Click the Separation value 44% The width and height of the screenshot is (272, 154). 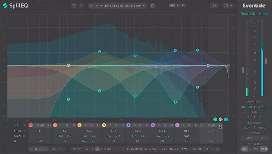click(x=165, y=149)
